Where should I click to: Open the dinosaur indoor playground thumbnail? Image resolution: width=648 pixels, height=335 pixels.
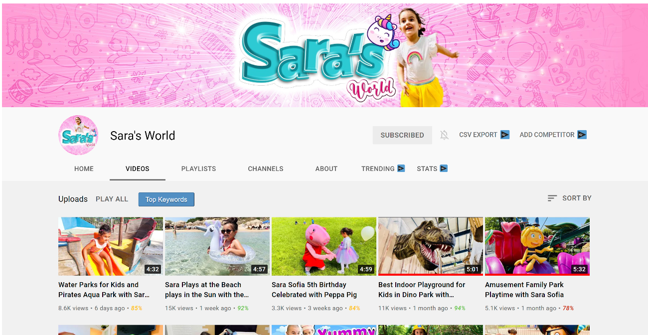pos(430,246)
